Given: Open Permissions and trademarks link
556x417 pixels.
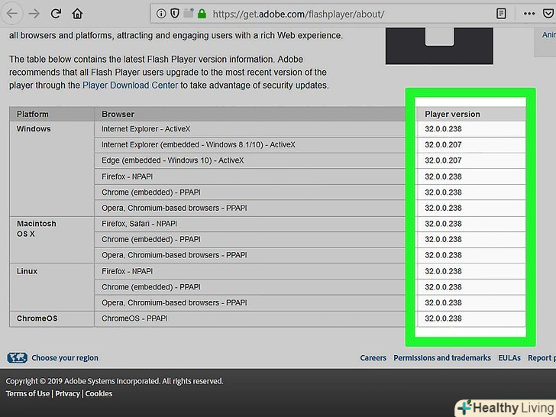Looking at the screenshot, I should [x=442, y=357].
